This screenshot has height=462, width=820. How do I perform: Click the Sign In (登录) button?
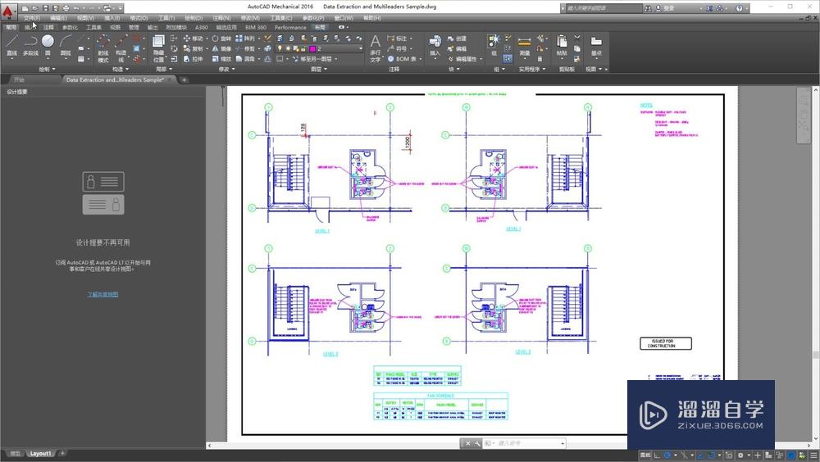pyautogui.click(x=665, y=8)
